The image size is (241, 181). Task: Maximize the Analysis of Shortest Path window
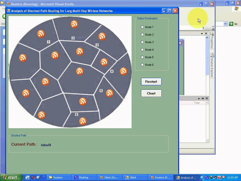tap(170, 11)
